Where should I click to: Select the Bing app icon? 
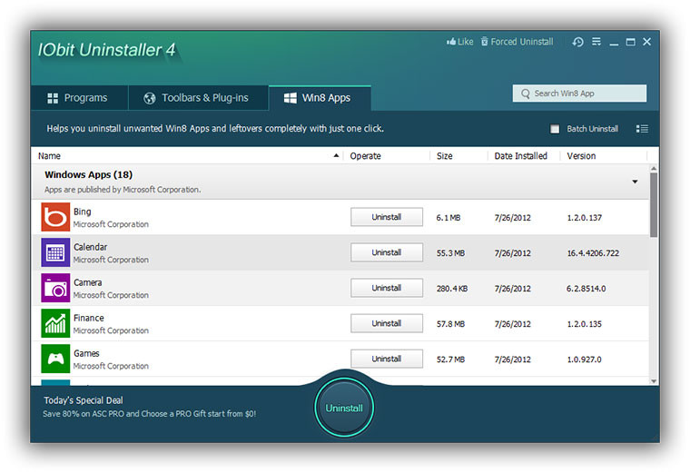point(55,217)
